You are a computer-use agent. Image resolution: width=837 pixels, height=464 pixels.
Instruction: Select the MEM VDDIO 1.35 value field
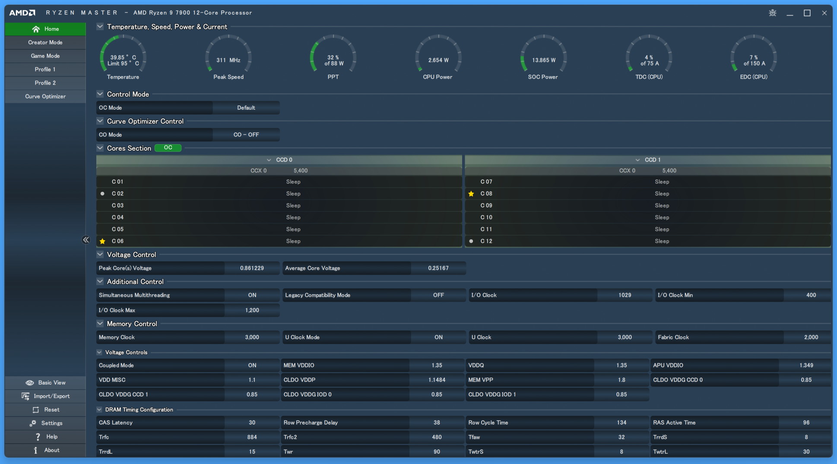coord(437,365)
